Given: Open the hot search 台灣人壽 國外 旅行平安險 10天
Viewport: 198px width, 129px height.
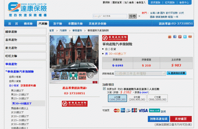Looking at the screenshot, I should click(167, 13).
